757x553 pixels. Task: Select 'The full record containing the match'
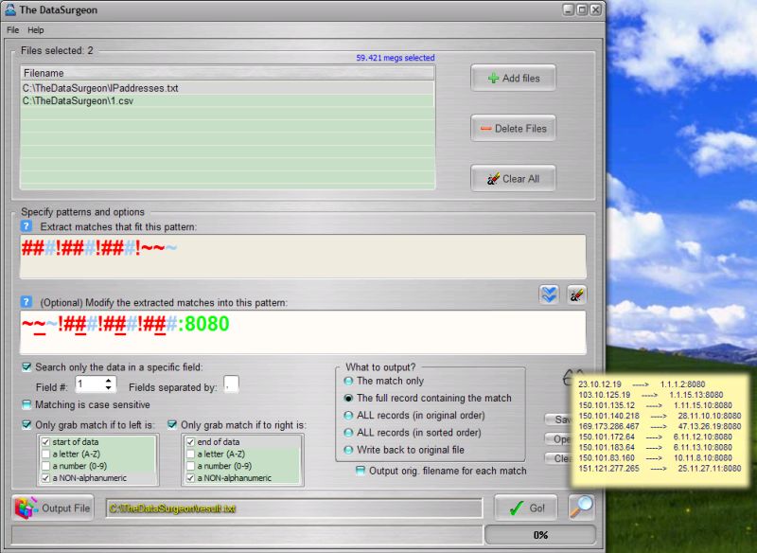click(348, 398)
